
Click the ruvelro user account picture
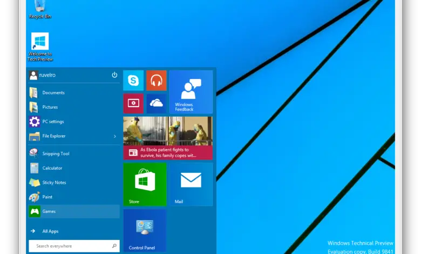[33, 75]
